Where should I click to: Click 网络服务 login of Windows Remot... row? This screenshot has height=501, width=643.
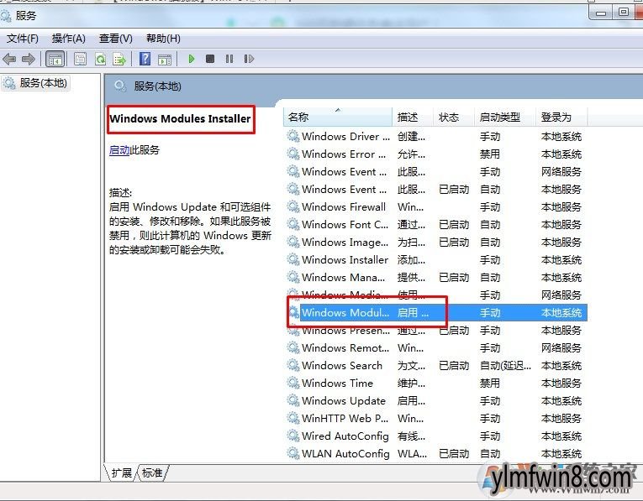pos(561,348)
